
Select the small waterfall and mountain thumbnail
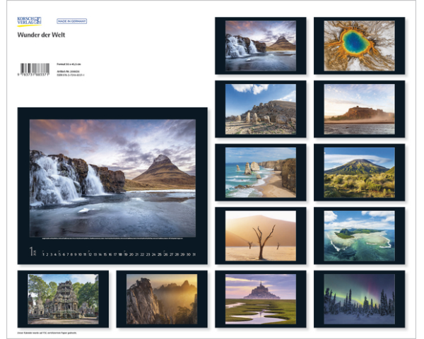click(x=260, y=44)
